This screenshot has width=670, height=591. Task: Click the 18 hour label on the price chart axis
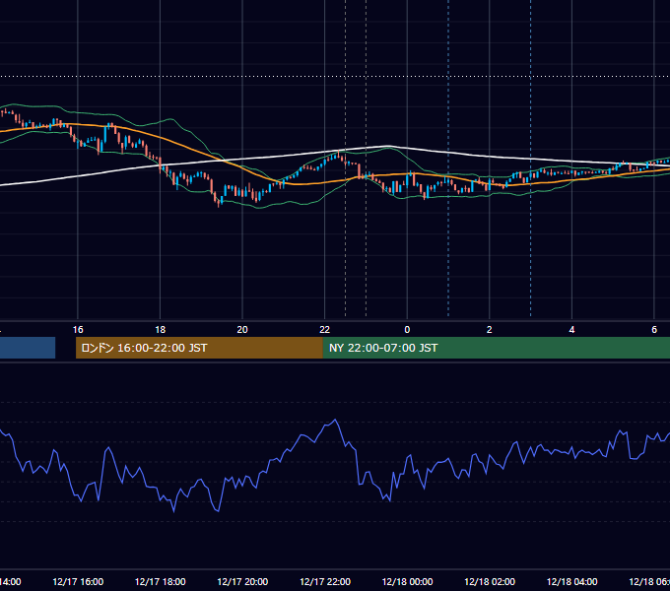pyautogui.click(x=161, y=330)
